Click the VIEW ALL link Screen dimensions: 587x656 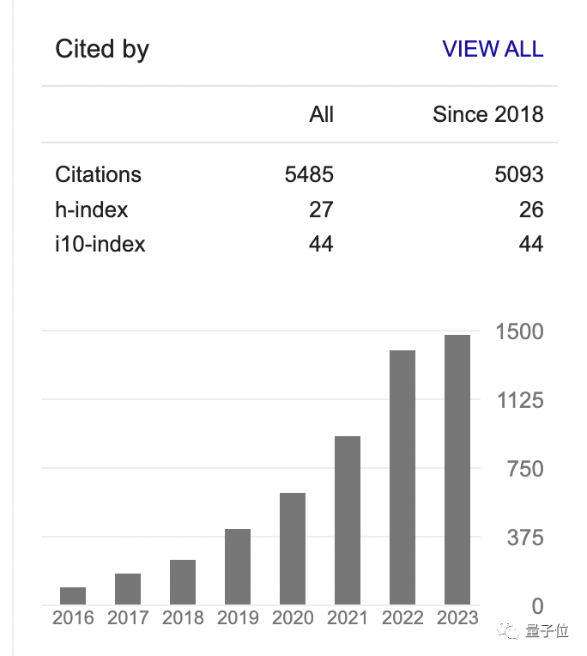point(493,49)
